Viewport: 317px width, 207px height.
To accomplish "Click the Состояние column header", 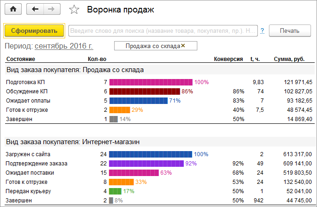I will 20,59.
